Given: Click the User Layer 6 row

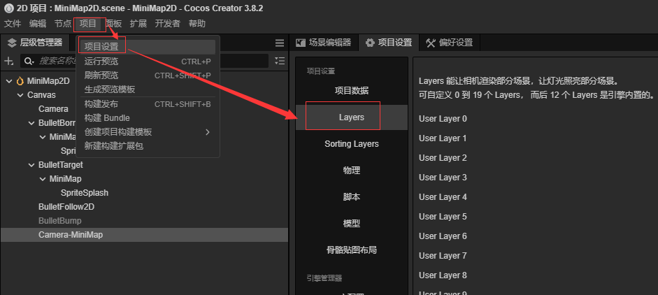Looking at the screenshot, I should [x=443, y=236].
